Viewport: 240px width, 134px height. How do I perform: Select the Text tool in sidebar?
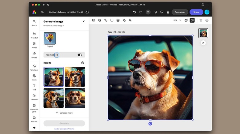tap(34, 87)
